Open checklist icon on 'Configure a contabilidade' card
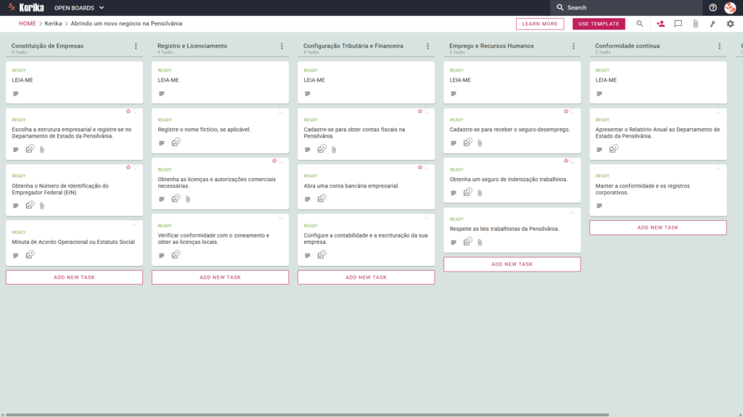This screenshot has height=417, width=743. pyautogui.click(x=321, y=254)
